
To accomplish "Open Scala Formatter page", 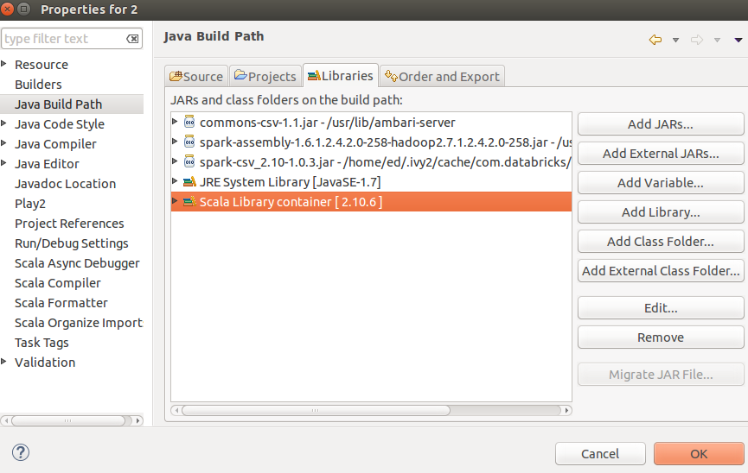I will (61, 303).
